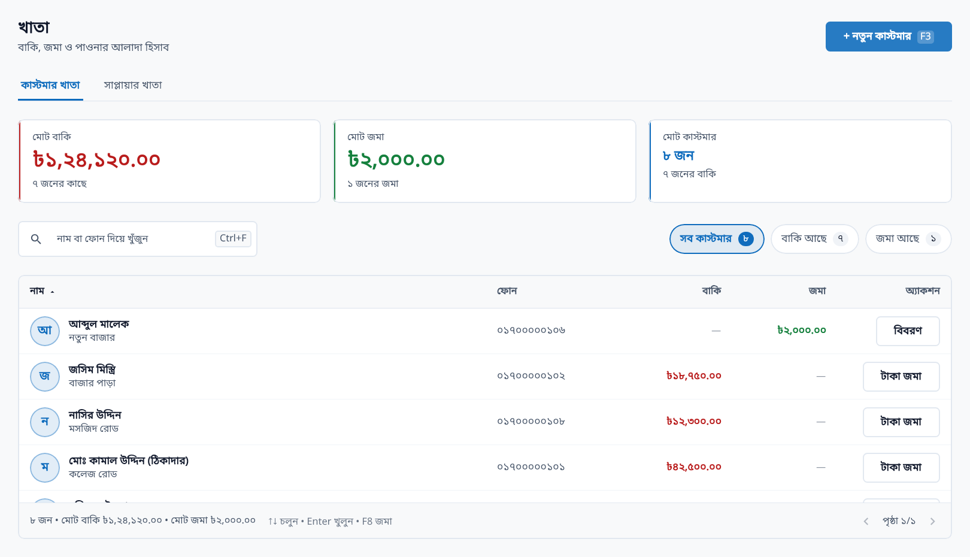Click the ম avatar for মোঃ কামাল উদ্দিন
This screenshot has width=970, height=557.
point(45,468)
